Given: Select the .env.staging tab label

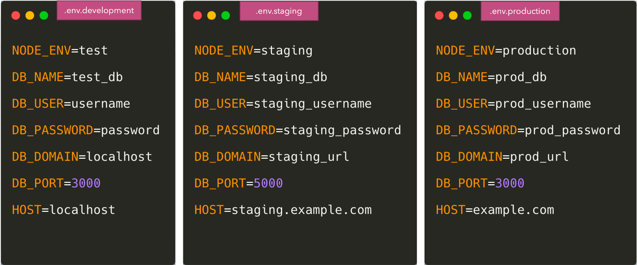Looking at the screenshot, I should coord(279,10).
